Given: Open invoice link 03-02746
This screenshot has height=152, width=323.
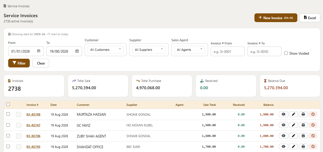Looking at the screenshot, I should click(33, 136).
